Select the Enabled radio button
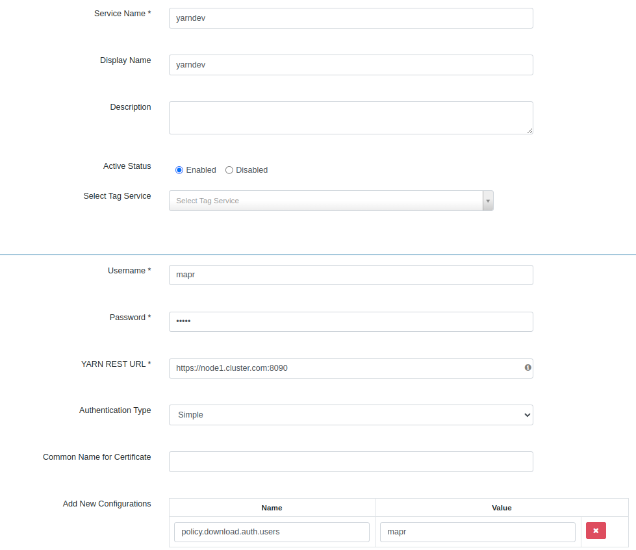 tap(179, 170)
